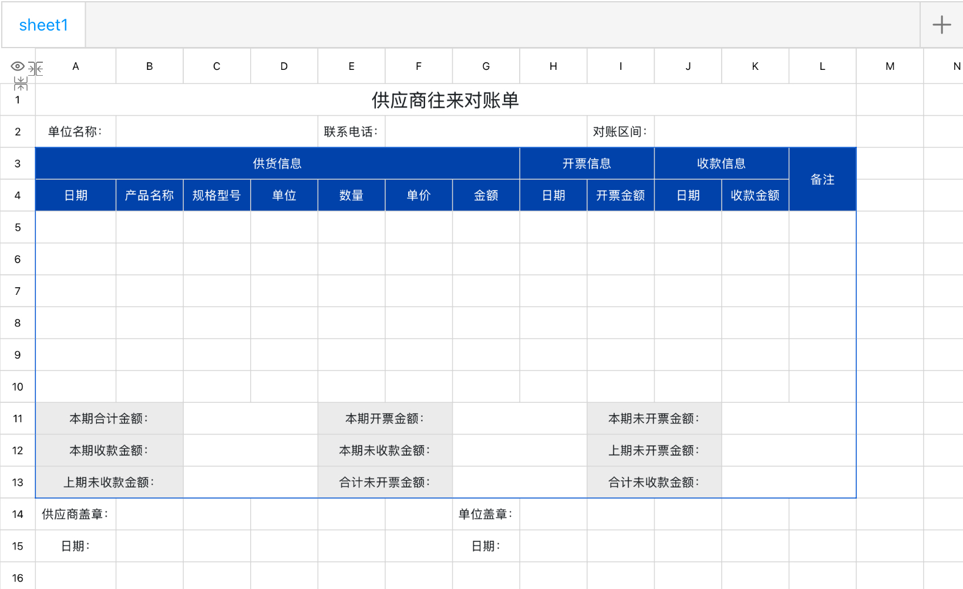Select the 收款信息 header cell
The image size is (963, 589).
721,163
